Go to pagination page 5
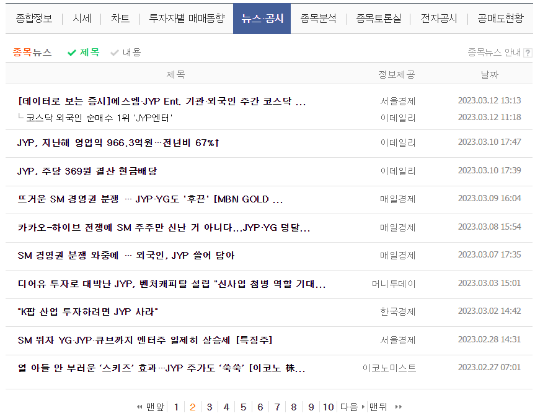The height and width of the screenshot is (416, 535). pyautogui.click(x=243, y=407)
